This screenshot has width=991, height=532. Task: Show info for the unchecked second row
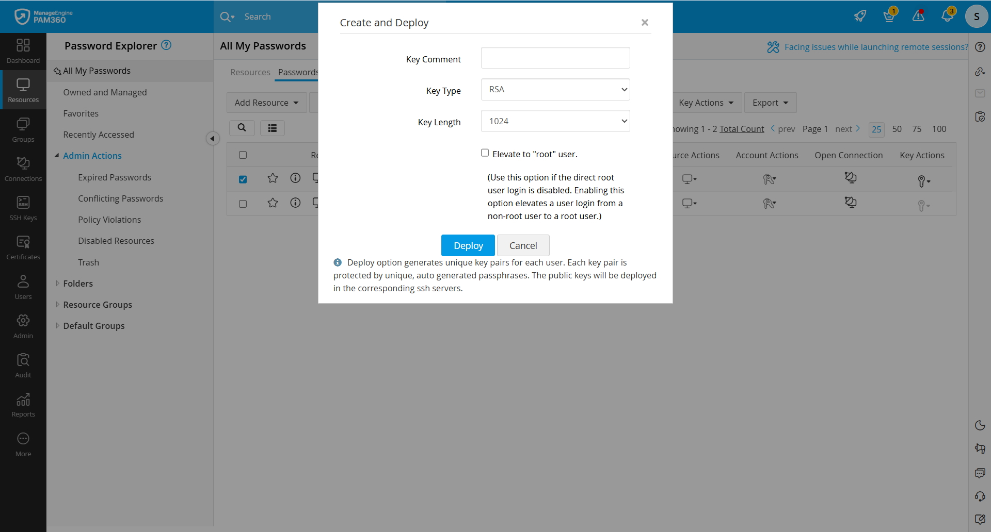[x=295, y=203]
